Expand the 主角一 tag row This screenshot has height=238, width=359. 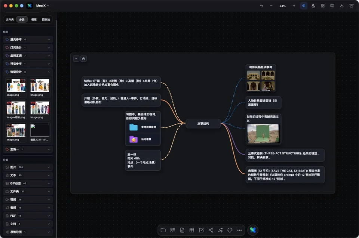click(28, 149)
